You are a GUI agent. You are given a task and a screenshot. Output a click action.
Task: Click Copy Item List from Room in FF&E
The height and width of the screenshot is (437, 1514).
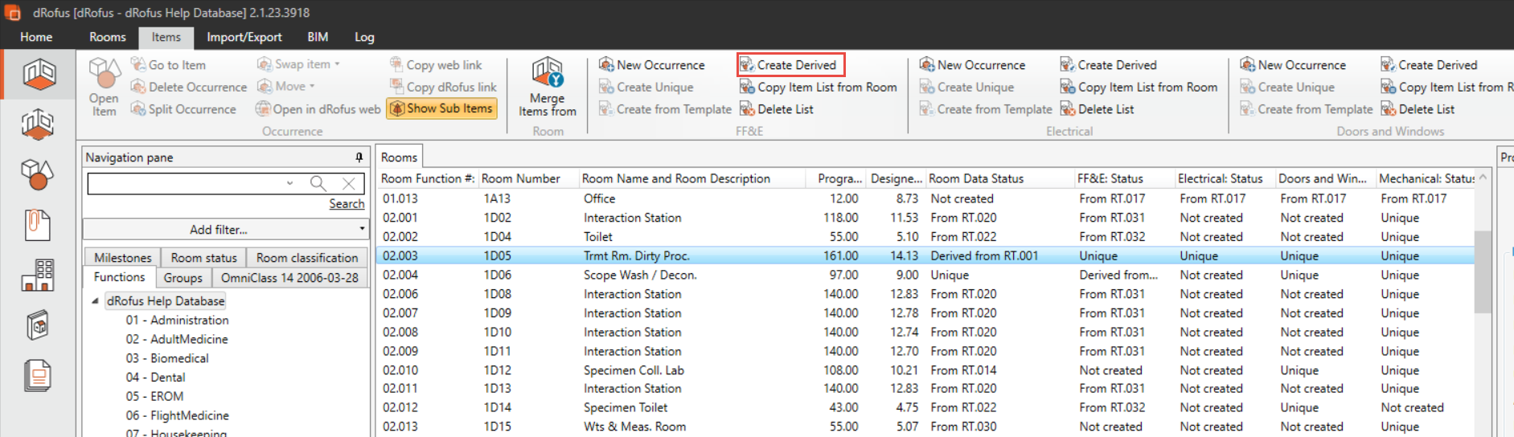[x=818, y=87]
